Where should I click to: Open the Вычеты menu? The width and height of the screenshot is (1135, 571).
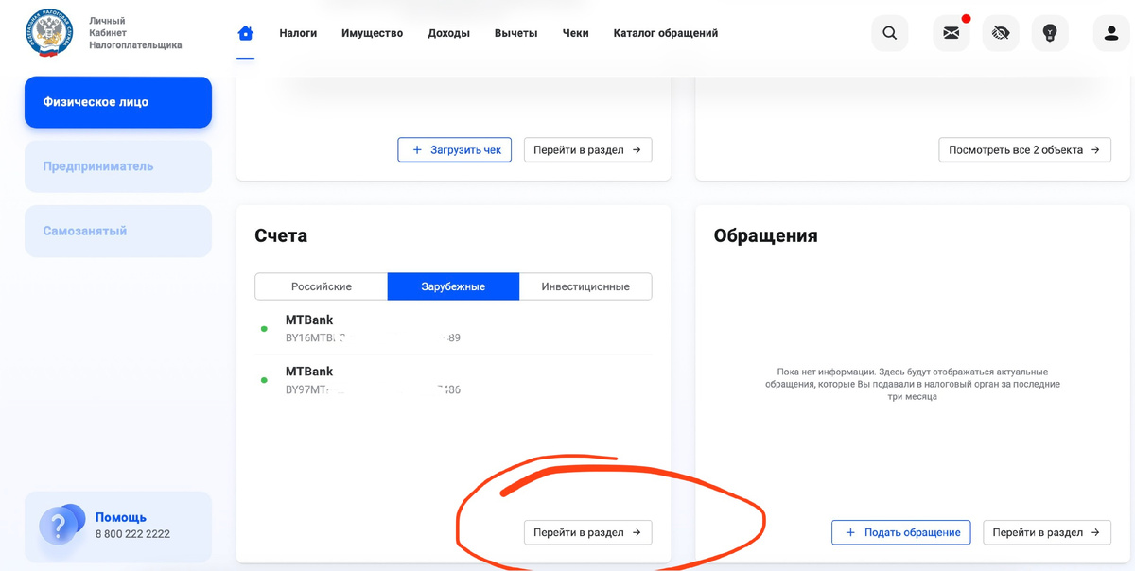[x=515, y=33]
